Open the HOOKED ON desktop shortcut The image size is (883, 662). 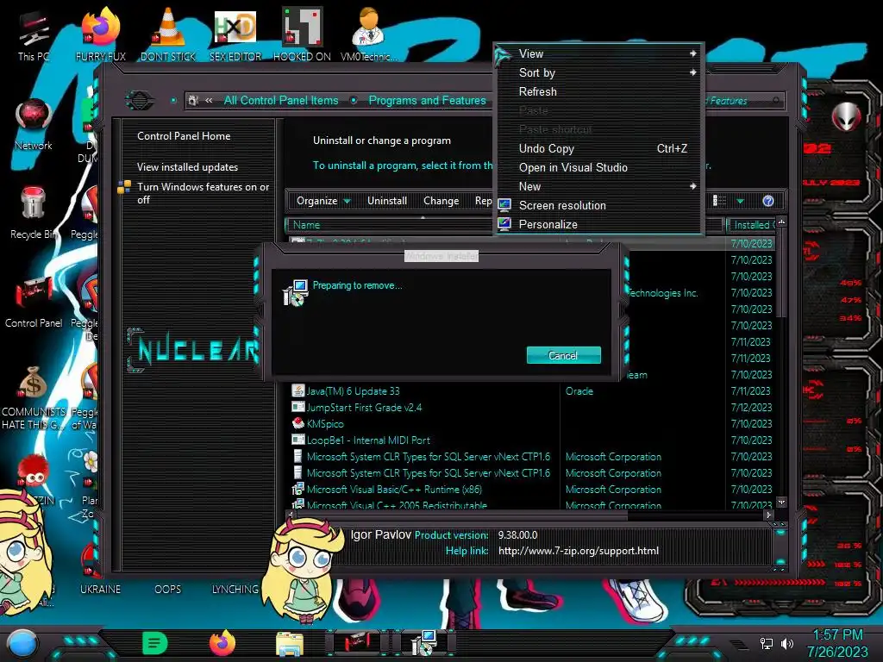coord(302,34)
